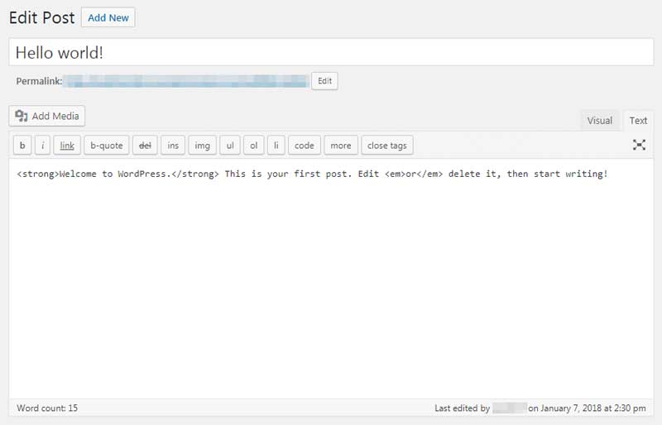
Task: Click the ins tag button
Action: click(x=173, y=146)
